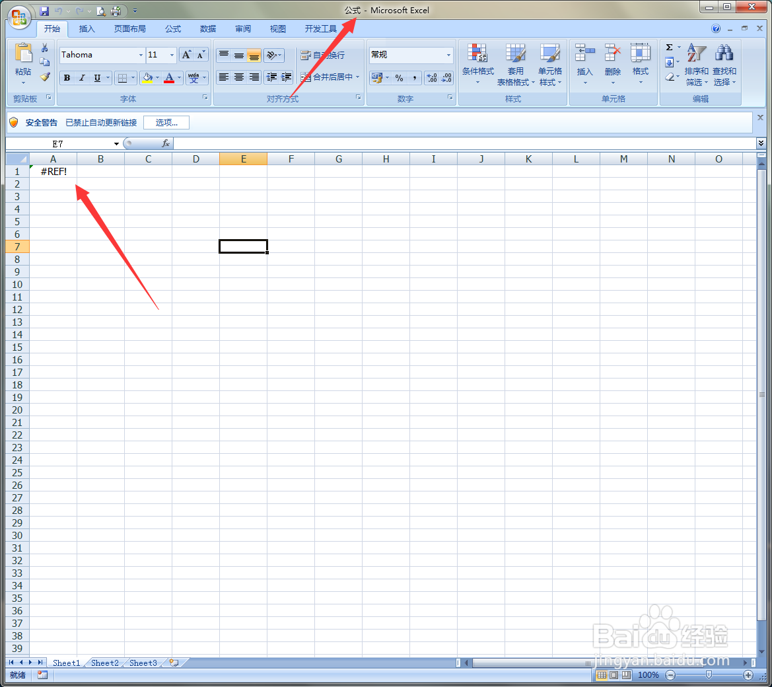The width and height of the screenshot is (772, 687).
Task: Apply cell borders with the border icon
Action: click(x=122, y=78)
